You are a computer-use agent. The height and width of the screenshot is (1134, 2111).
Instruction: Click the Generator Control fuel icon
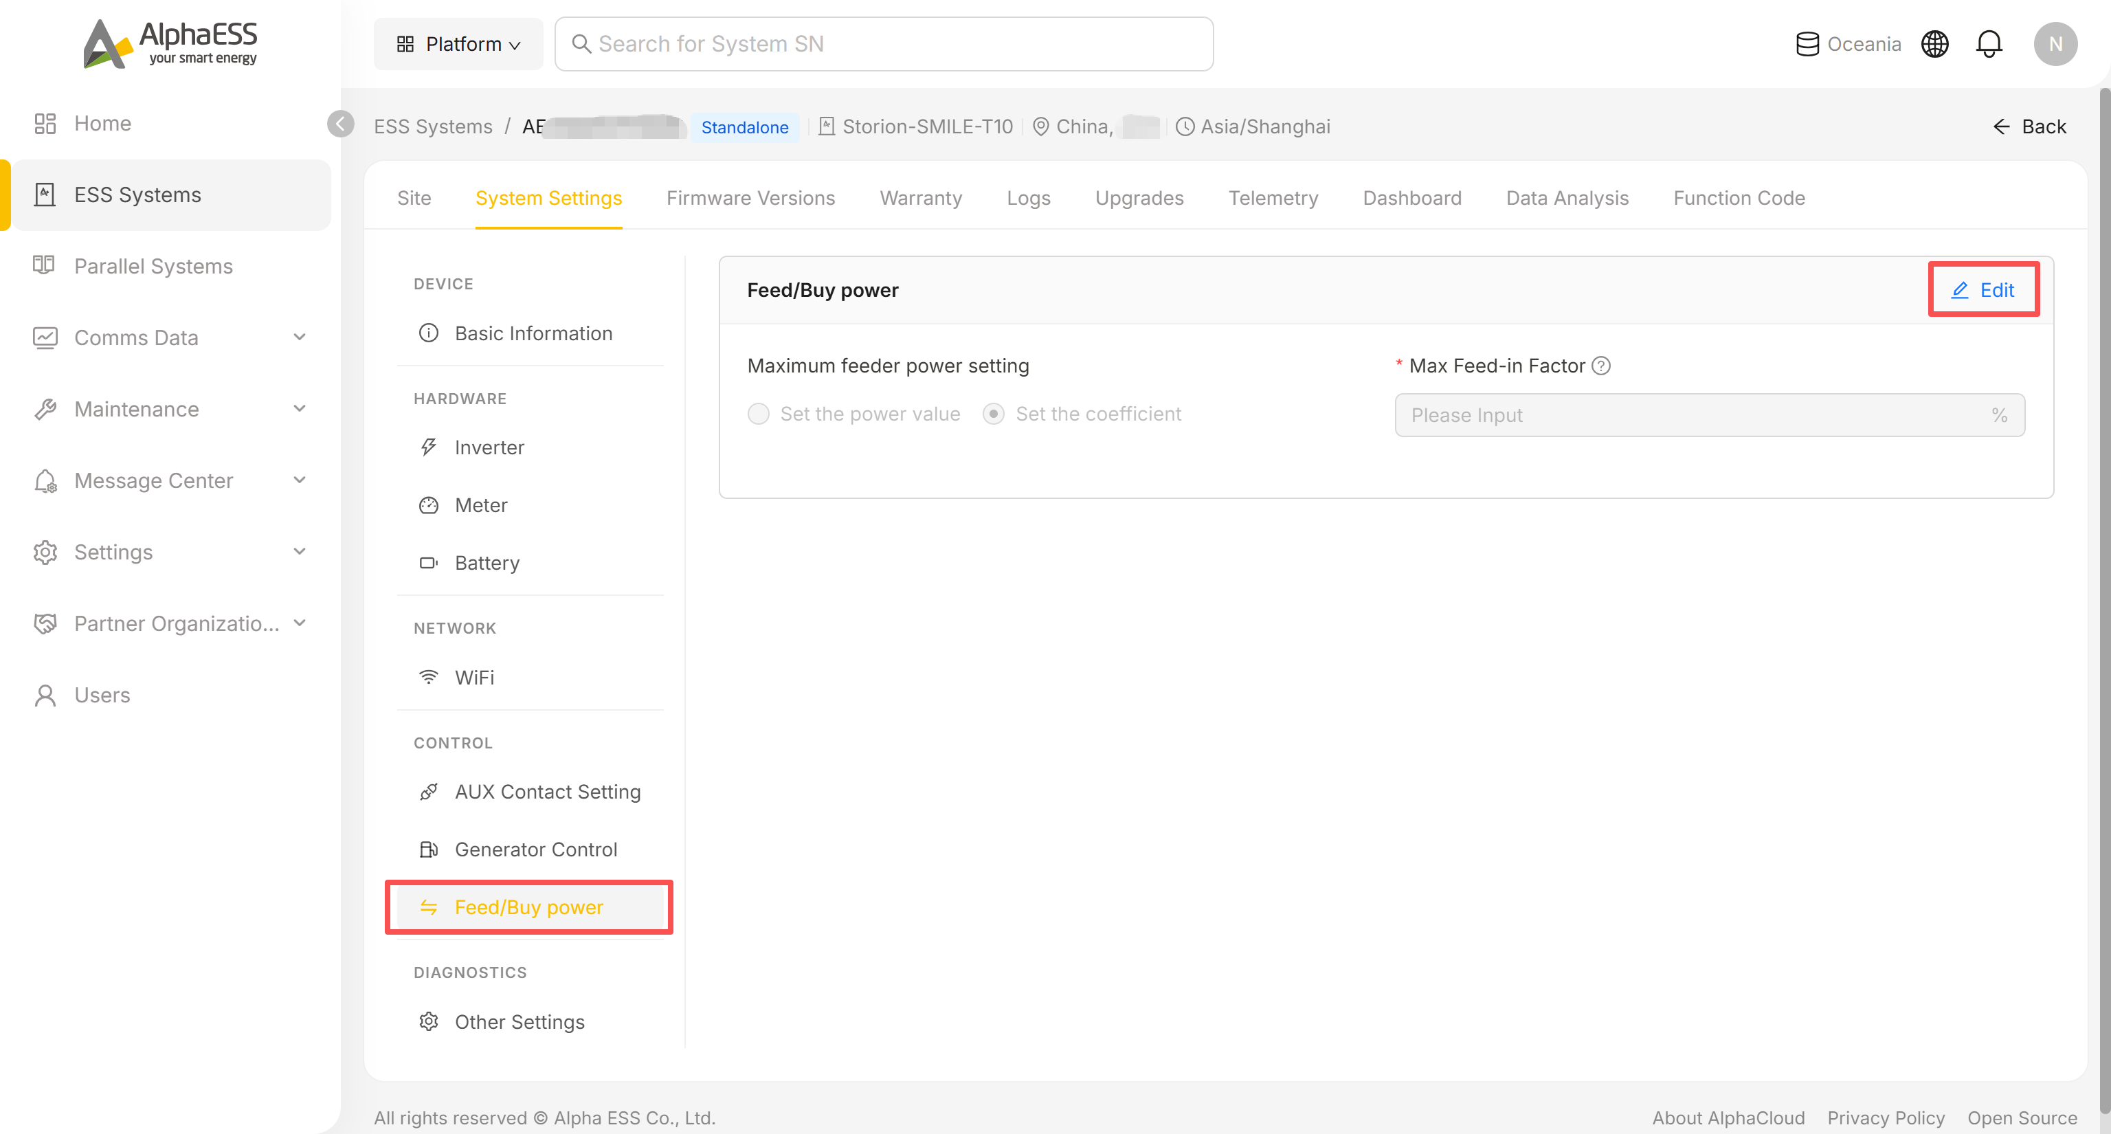(x=429, y=849)
